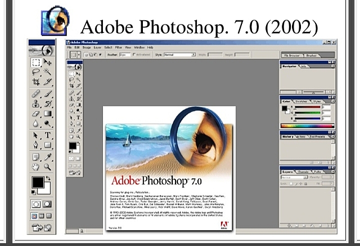Open the tool preset picker arrow in options bar
The height and width of the screenshot is (246, 360).
[79, 55]
